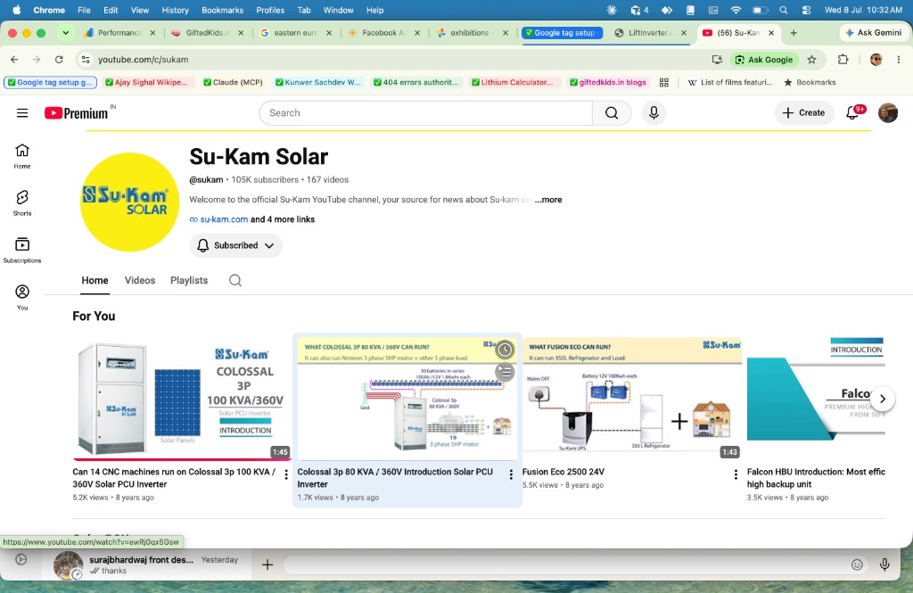Open Chrome tab search dropdown arrow

[x=66, y=33]
